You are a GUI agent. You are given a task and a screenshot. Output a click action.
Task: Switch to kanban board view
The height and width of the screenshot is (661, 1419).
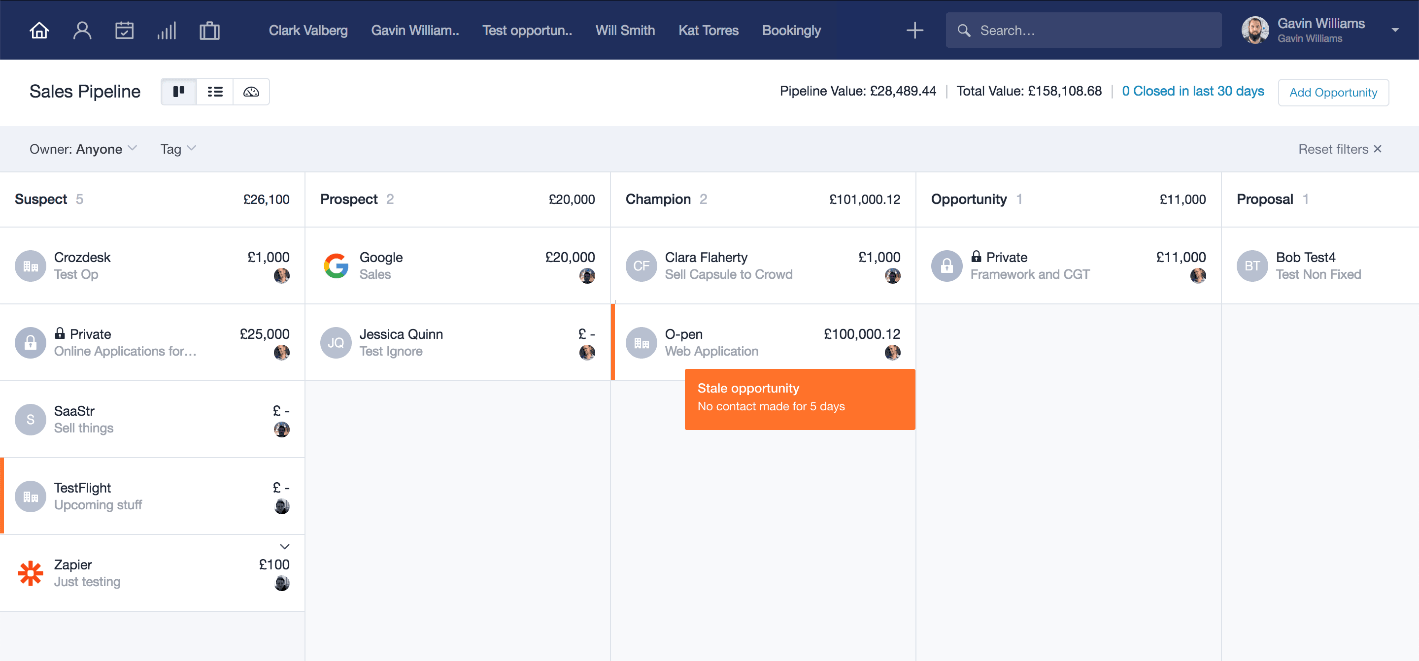[x=179, y=92]
